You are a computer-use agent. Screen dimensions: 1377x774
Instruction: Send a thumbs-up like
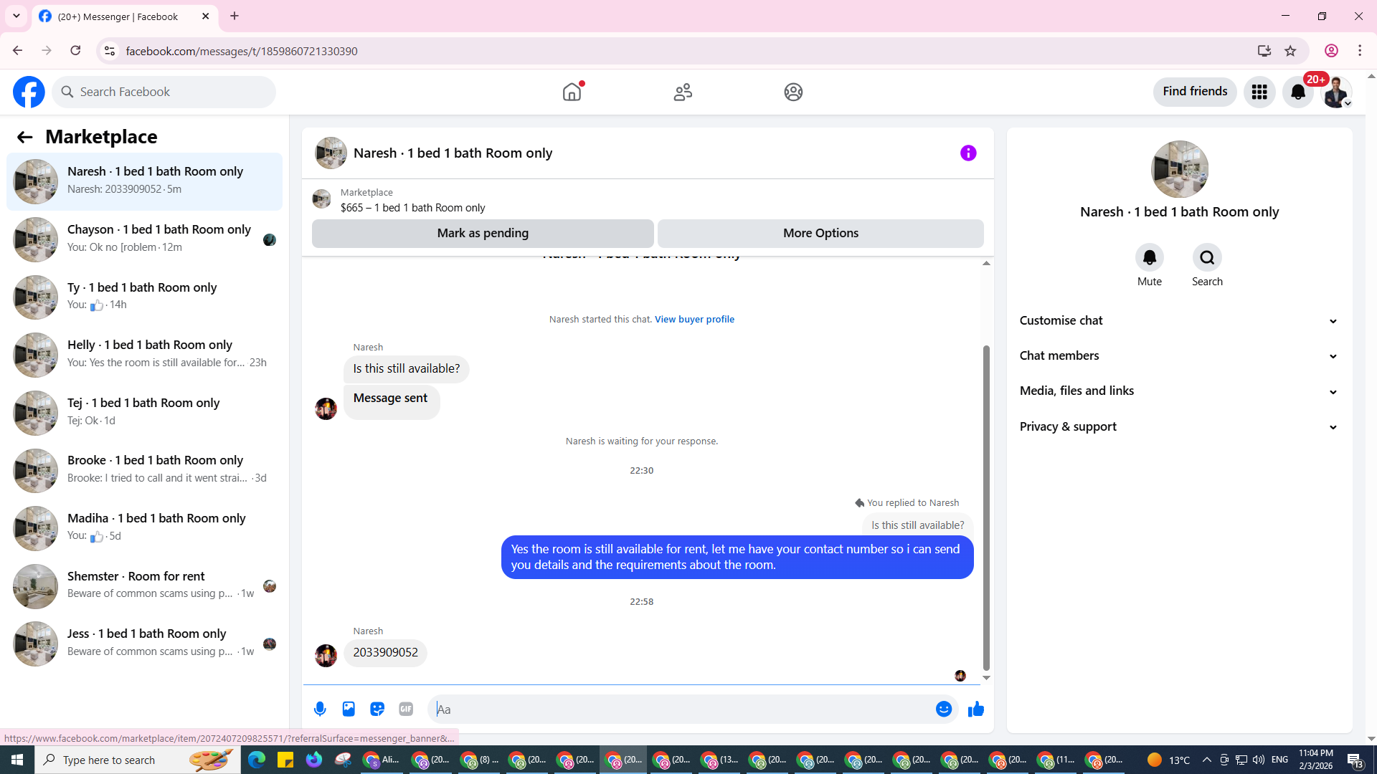click(x=976, y=709)
